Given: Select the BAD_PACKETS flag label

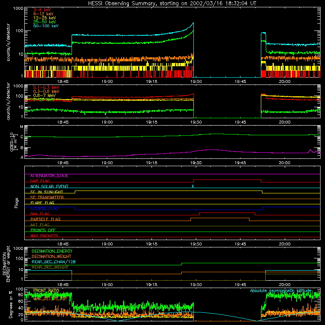Looking at the screenshot, I should point(44,236).
